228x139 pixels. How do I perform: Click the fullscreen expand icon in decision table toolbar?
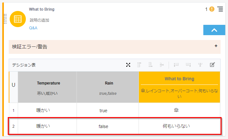128,65
